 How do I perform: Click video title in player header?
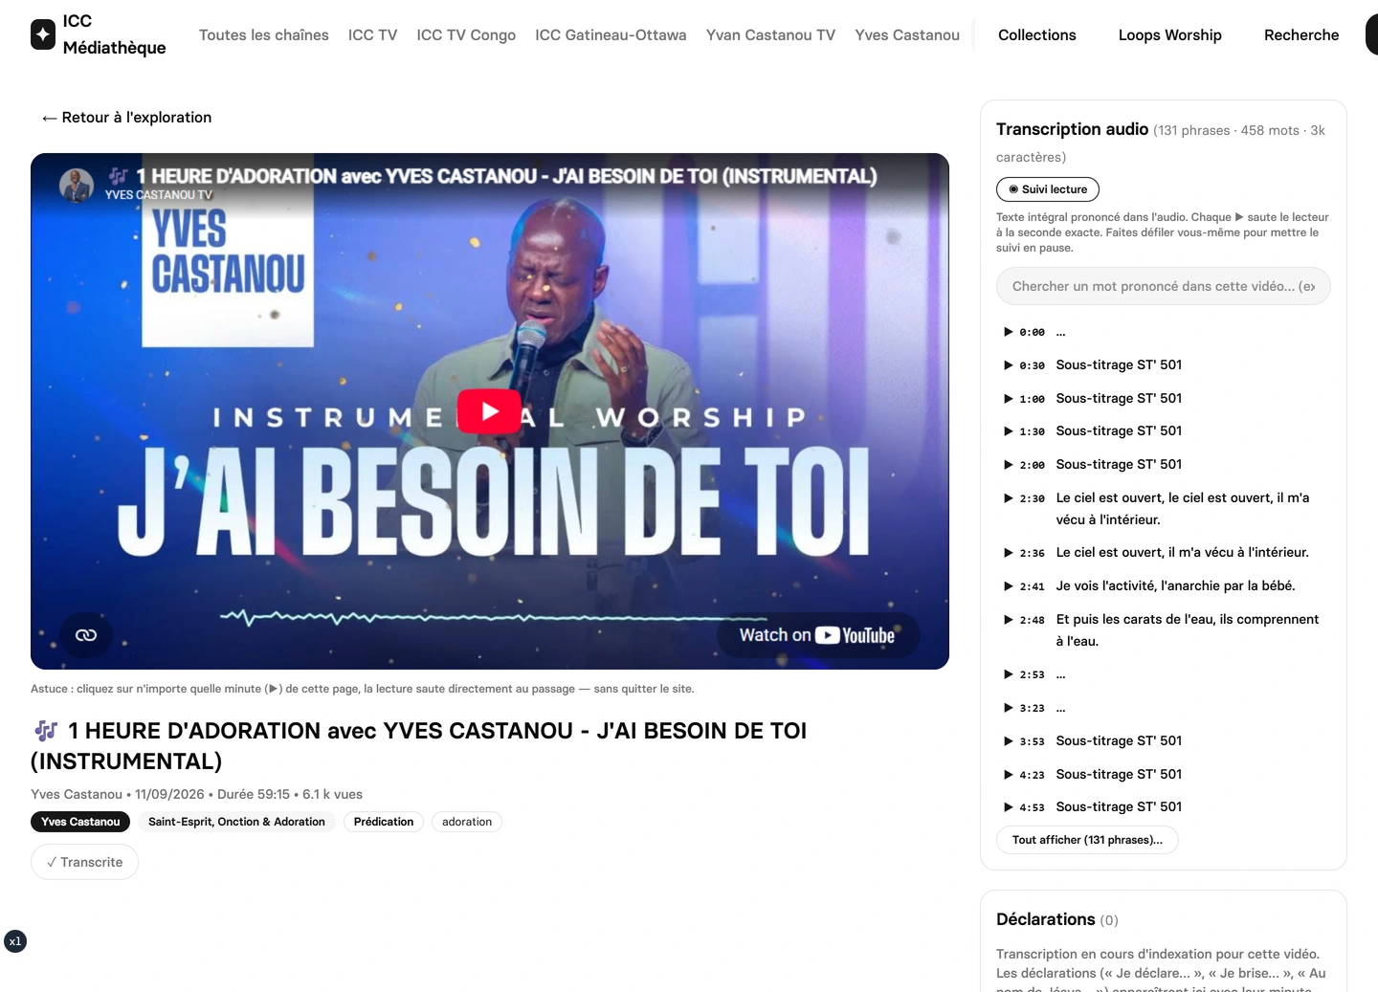click(x=506, y=176)
